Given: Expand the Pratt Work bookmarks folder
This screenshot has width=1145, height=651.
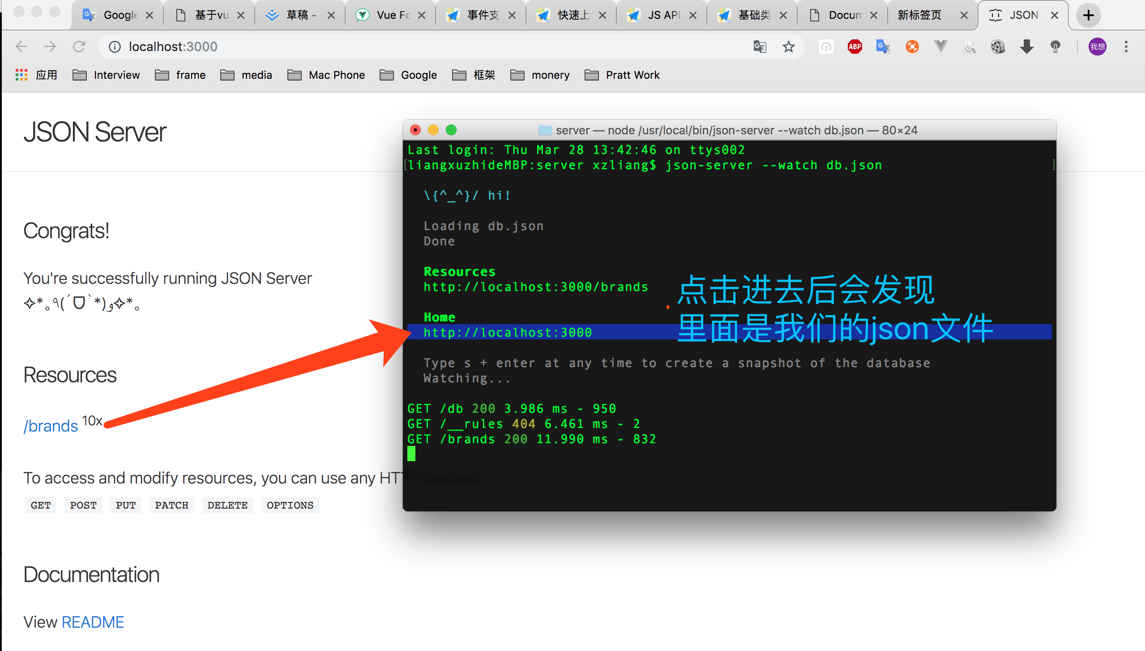Looking at the screenshot, I should click(x=622, y=75).
